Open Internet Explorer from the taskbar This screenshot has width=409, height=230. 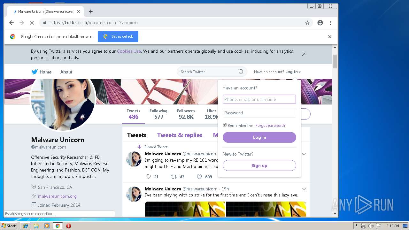(x=26, y=226)
